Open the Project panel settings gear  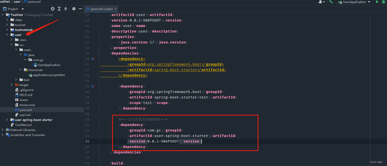click(74, 9)
